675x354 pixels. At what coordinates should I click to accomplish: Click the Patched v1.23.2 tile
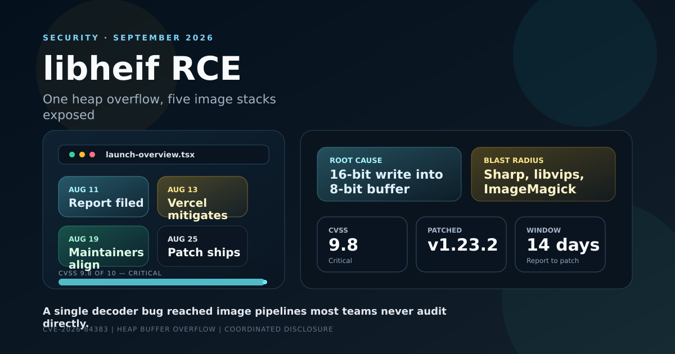461,244
